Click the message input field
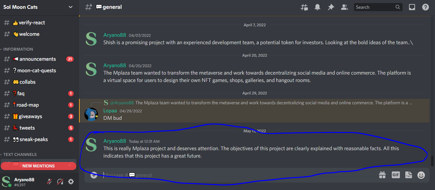The width and height of the screenshot is (435, 190). pos(238,175)
